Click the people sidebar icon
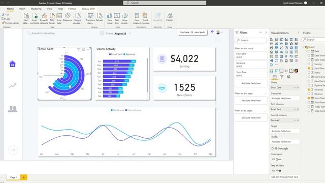The width and height of the screenshot is (325, 183). pyautogui.click(x=12, y=109)
